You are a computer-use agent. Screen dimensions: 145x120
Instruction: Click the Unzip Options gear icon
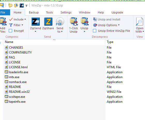pos(95,25)
